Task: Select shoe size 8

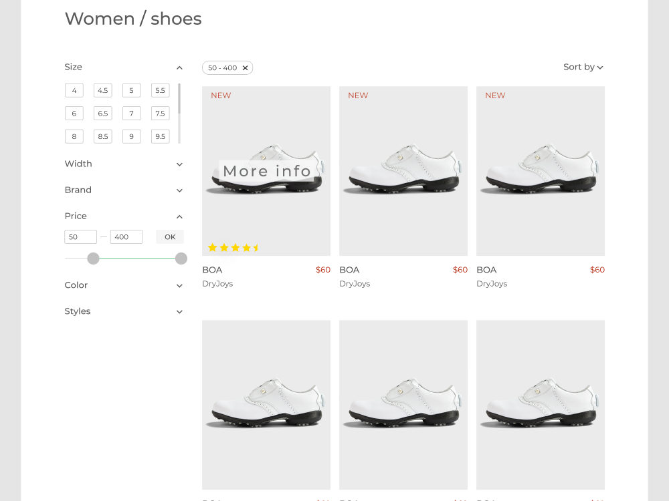Action: (x=74, y=136)
